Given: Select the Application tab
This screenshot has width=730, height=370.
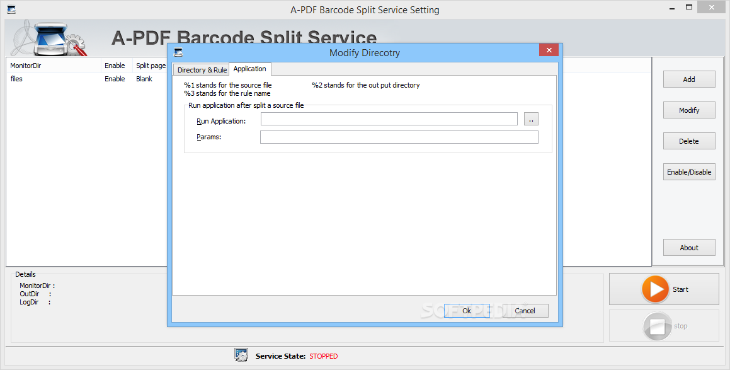Looking at the screenshot, I should [x=250, y=69].
